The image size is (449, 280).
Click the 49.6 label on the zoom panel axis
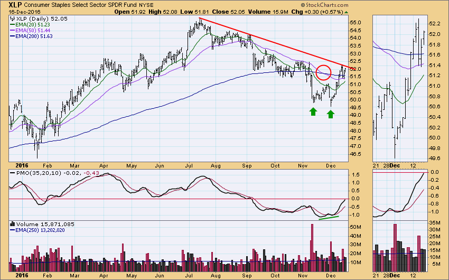tap(435, 158)
